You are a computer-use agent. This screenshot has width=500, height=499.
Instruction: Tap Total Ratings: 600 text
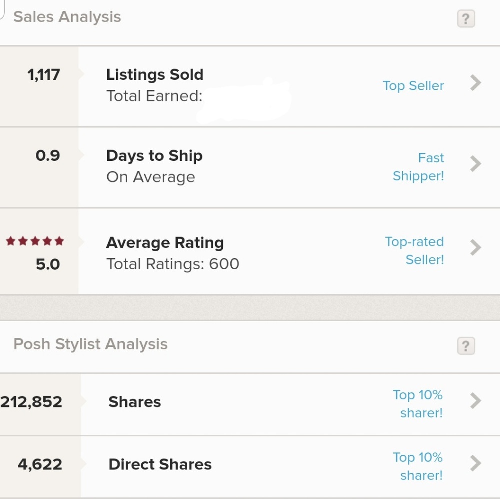[x=173, y=264]
